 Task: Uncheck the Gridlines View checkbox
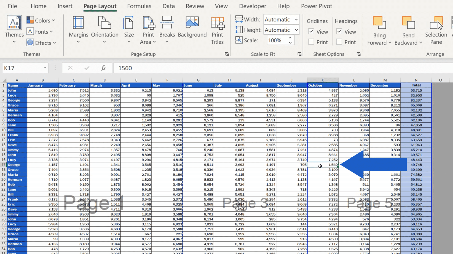[x=311, y=32]
